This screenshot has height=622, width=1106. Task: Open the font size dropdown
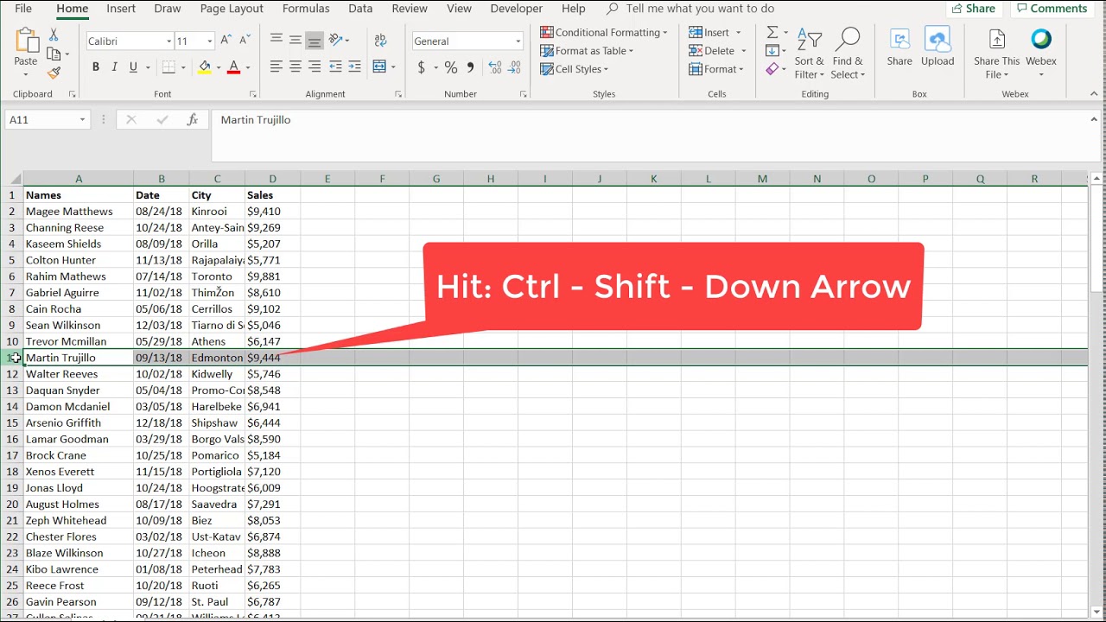coord(209,41)
